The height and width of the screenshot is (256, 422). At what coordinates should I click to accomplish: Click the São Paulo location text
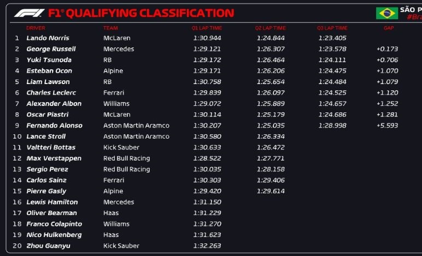click(412, 10)
